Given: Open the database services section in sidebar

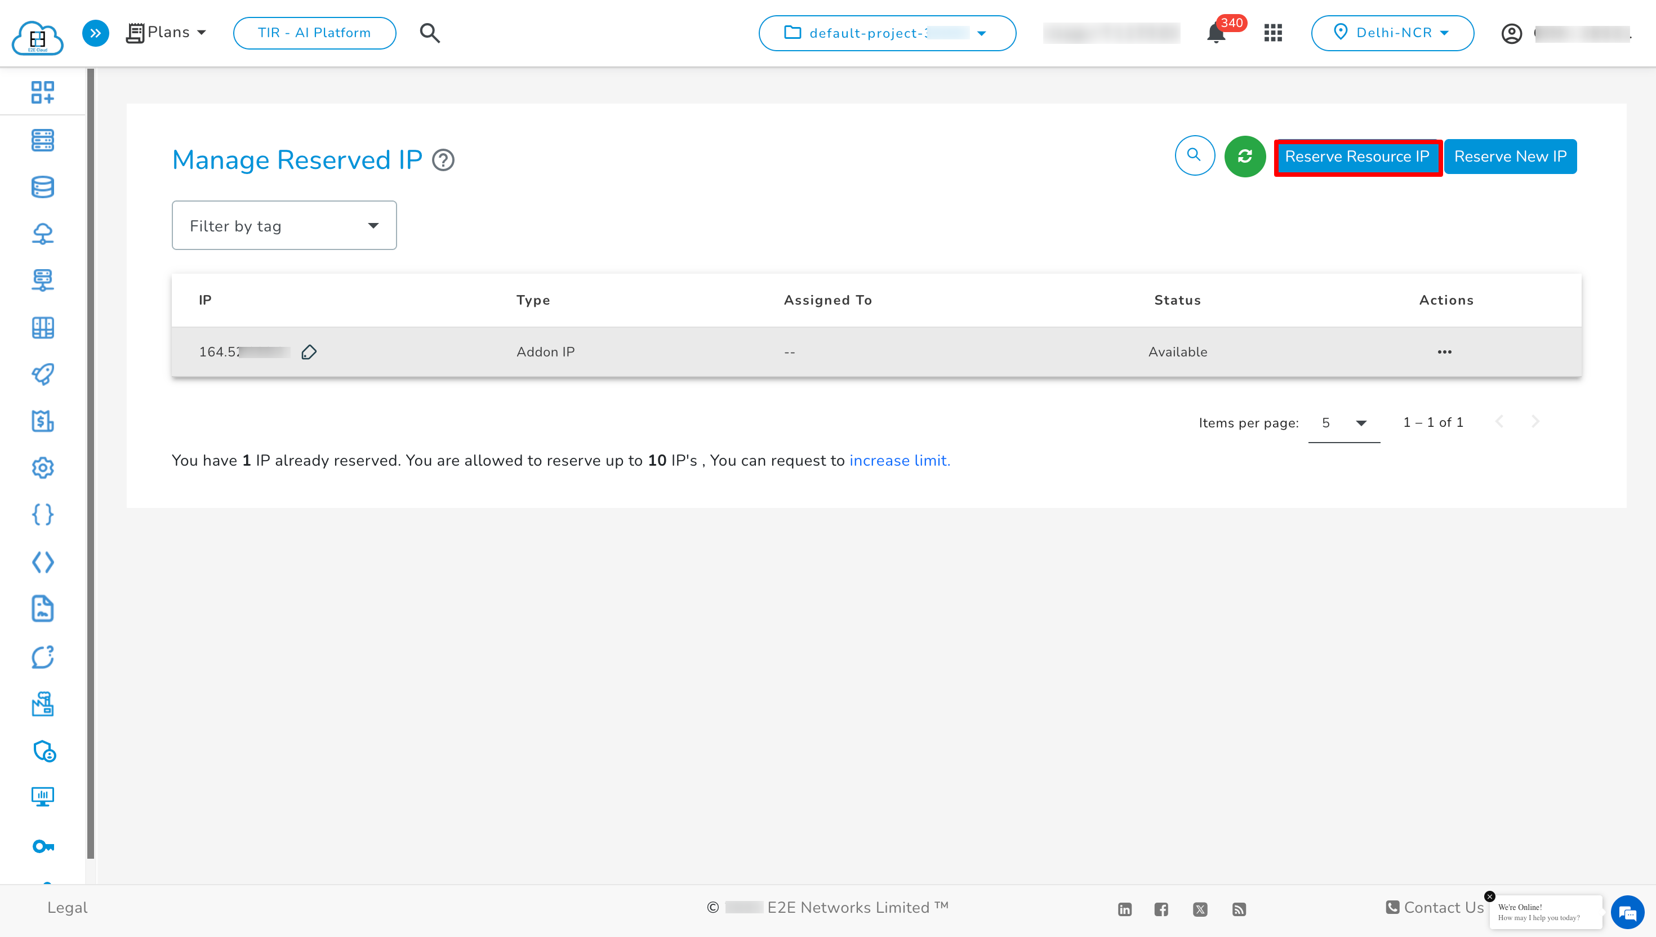Looking at the screenshot, I should pyautogui.click(x=42, y=186).
